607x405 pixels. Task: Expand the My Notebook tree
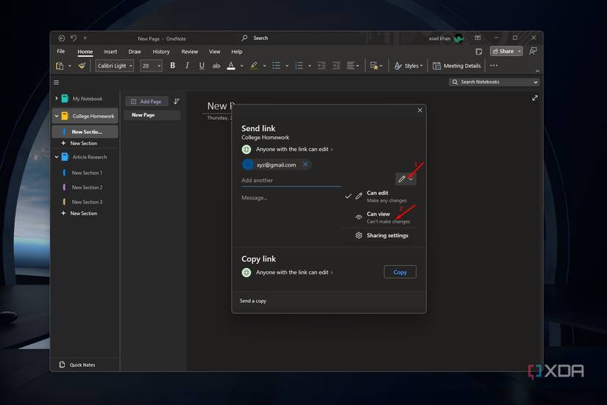[56, 99]
